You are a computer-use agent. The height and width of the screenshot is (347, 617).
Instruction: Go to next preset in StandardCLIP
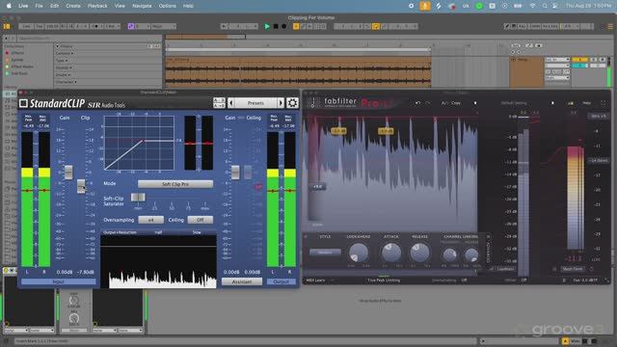pyautogui.click(x=281, y=103)
